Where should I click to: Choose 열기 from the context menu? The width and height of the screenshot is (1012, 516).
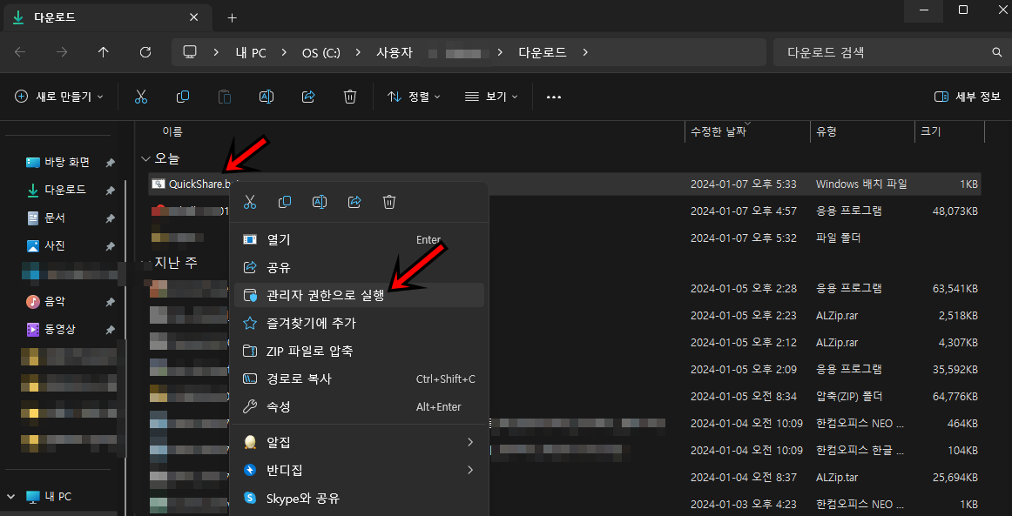[358, 240]
